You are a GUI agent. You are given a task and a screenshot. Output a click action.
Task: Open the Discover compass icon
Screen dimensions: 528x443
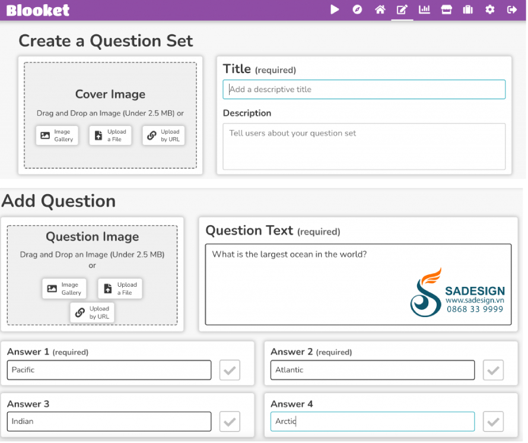(x=357, y=10)
